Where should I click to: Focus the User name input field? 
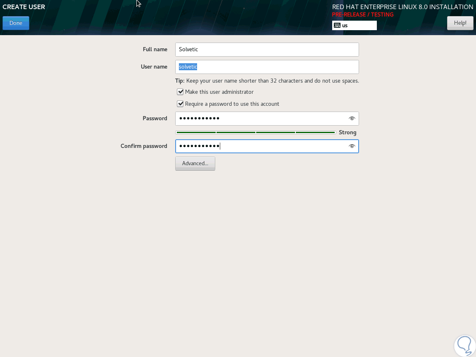click(x=267, y=67)
